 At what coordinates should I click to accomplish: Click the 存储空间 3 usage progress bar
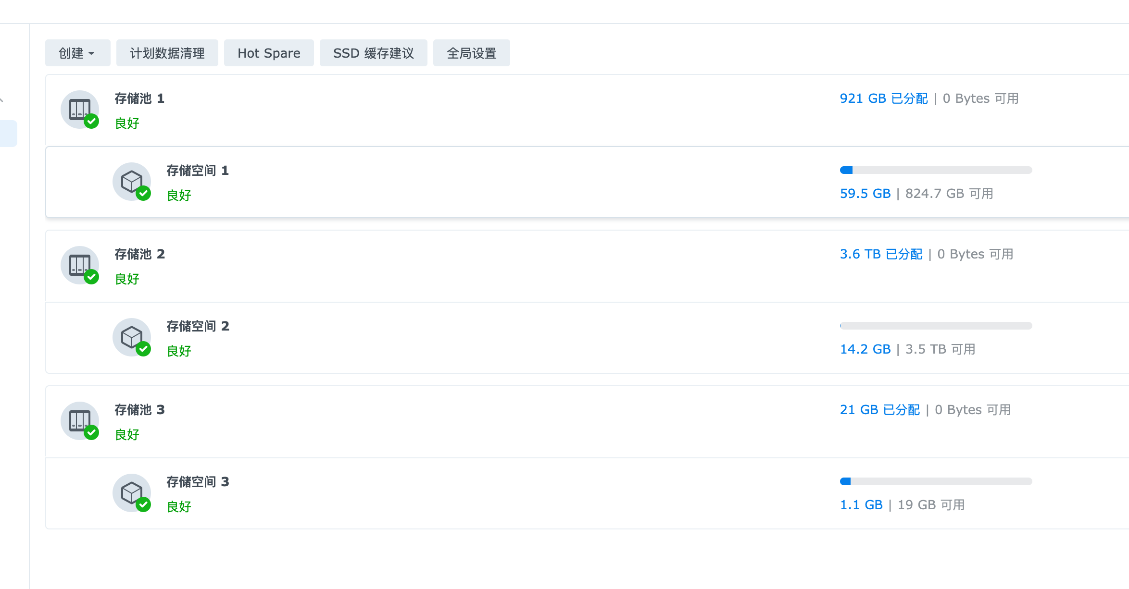(935, 481)
